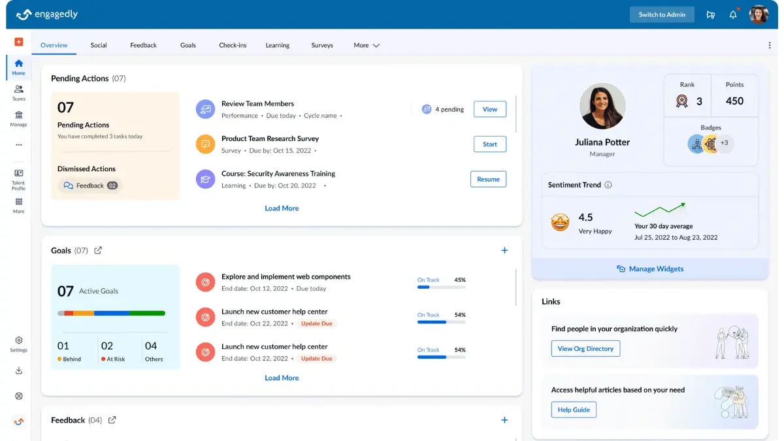Click View for Review Team Members

click(490, 109)
